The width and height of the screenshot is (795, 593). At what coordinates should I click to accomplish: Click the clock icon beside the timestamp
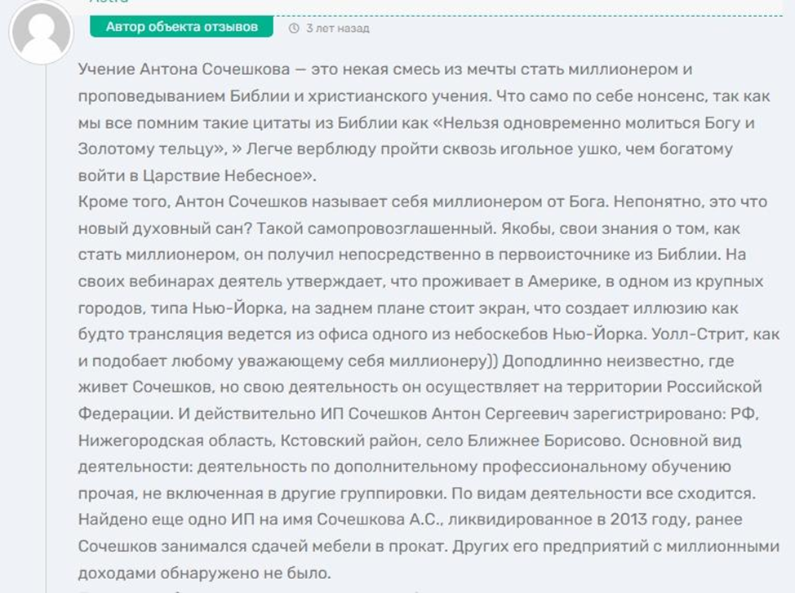(x=294, y=29)
